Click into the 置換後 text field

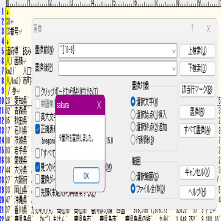click(x=115, y=68)
